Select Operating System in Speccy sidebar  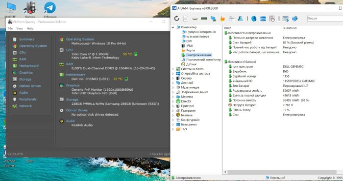(x=33, y=46)
